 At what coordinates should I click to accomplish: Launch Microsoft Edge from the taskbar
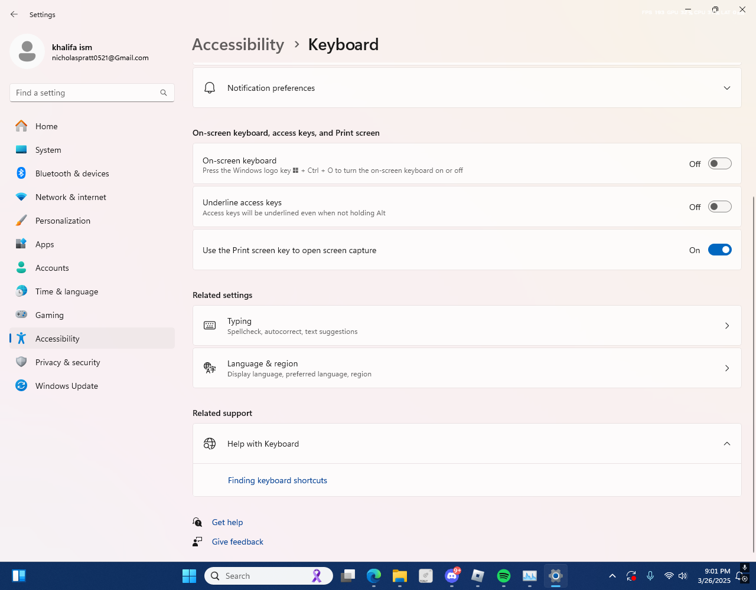pyautogui.click(x=374, y=576)
